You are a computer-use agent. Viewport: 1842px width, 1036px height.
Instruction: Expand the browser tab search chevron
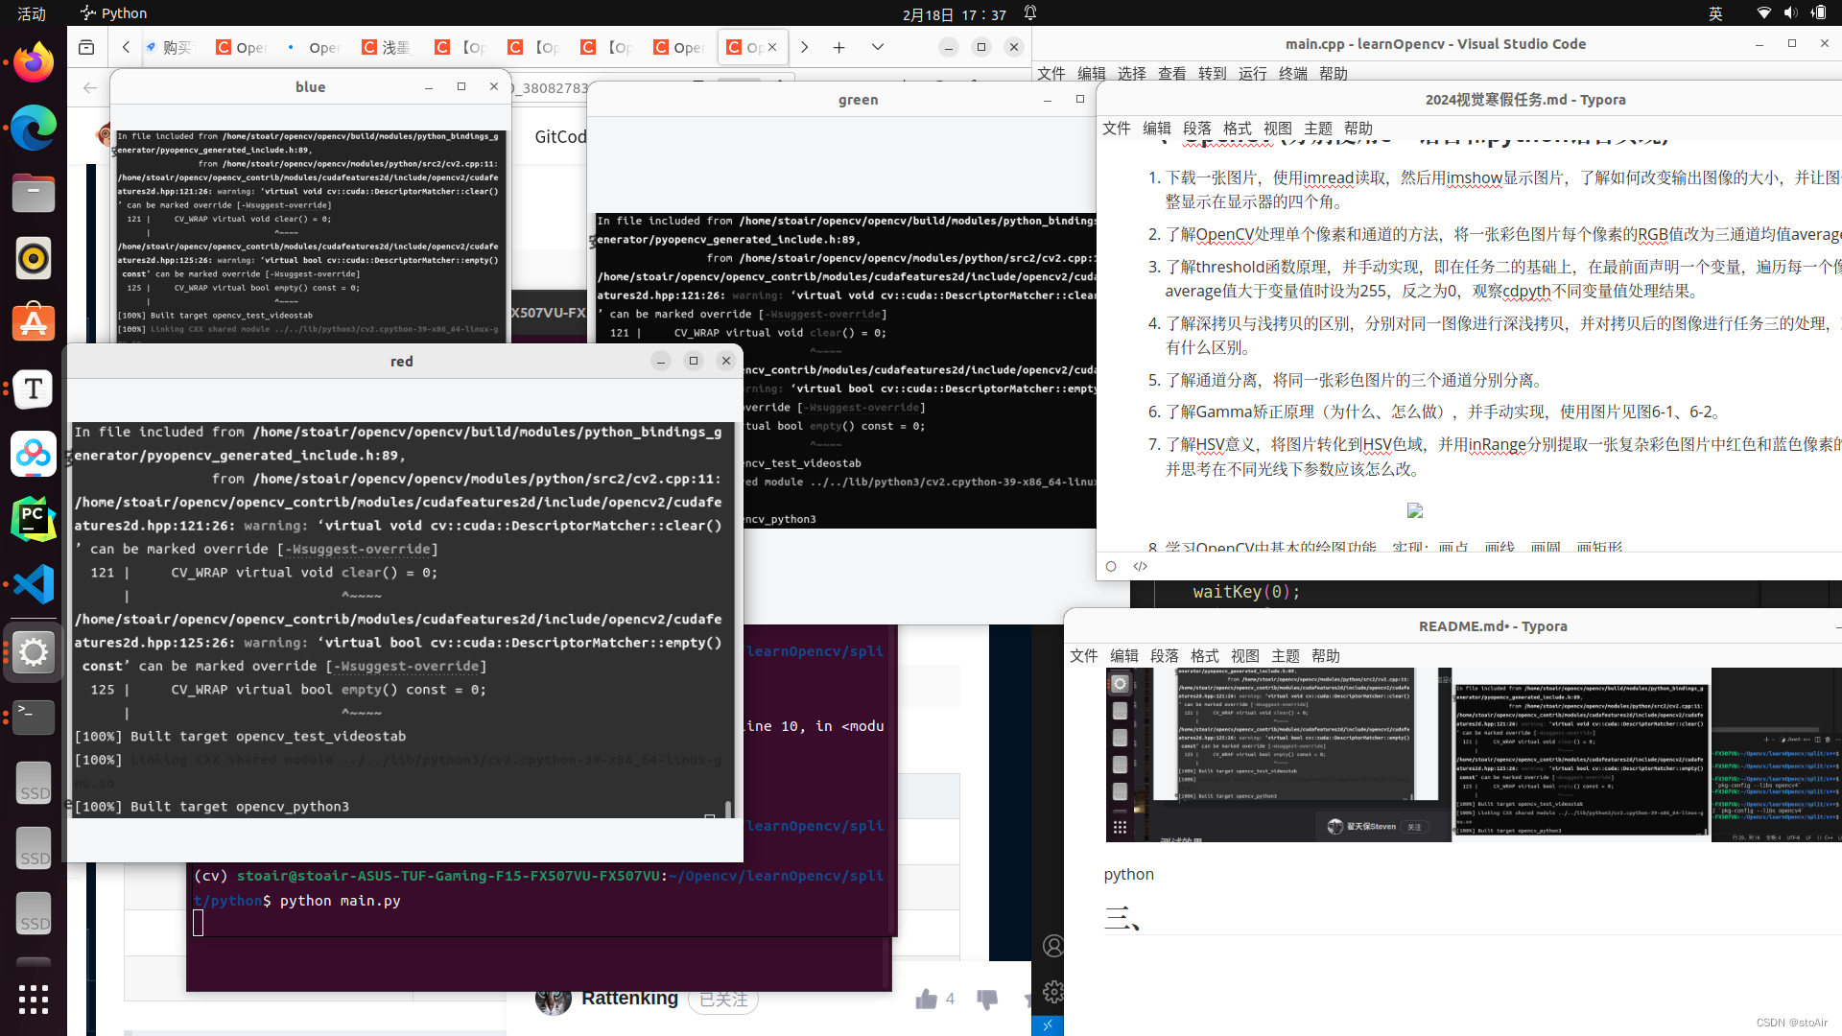pos(878,47)
